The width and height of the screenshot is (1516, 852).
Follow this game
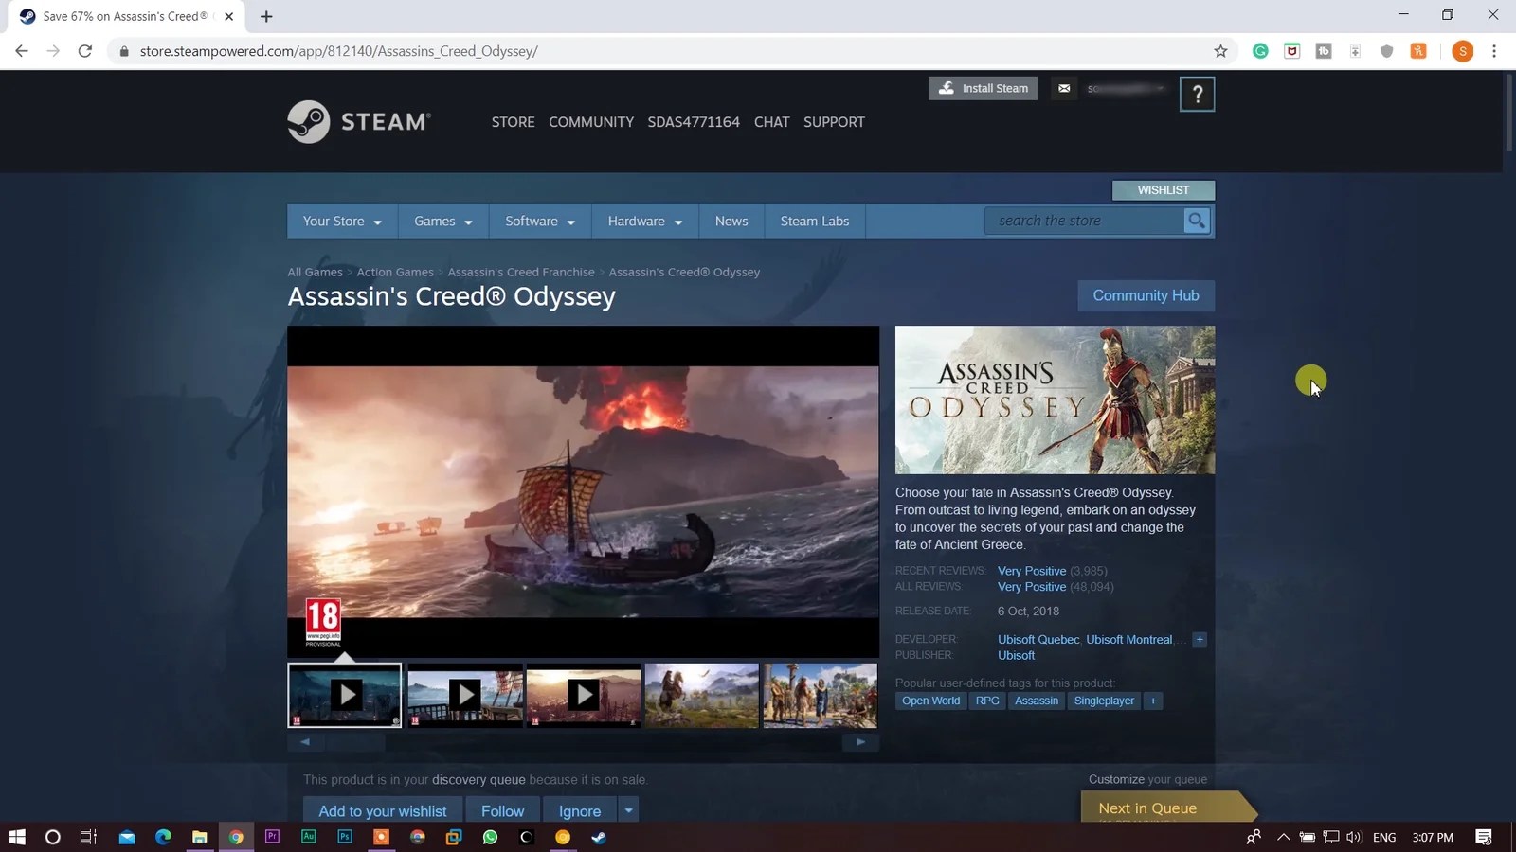(502, 810)
